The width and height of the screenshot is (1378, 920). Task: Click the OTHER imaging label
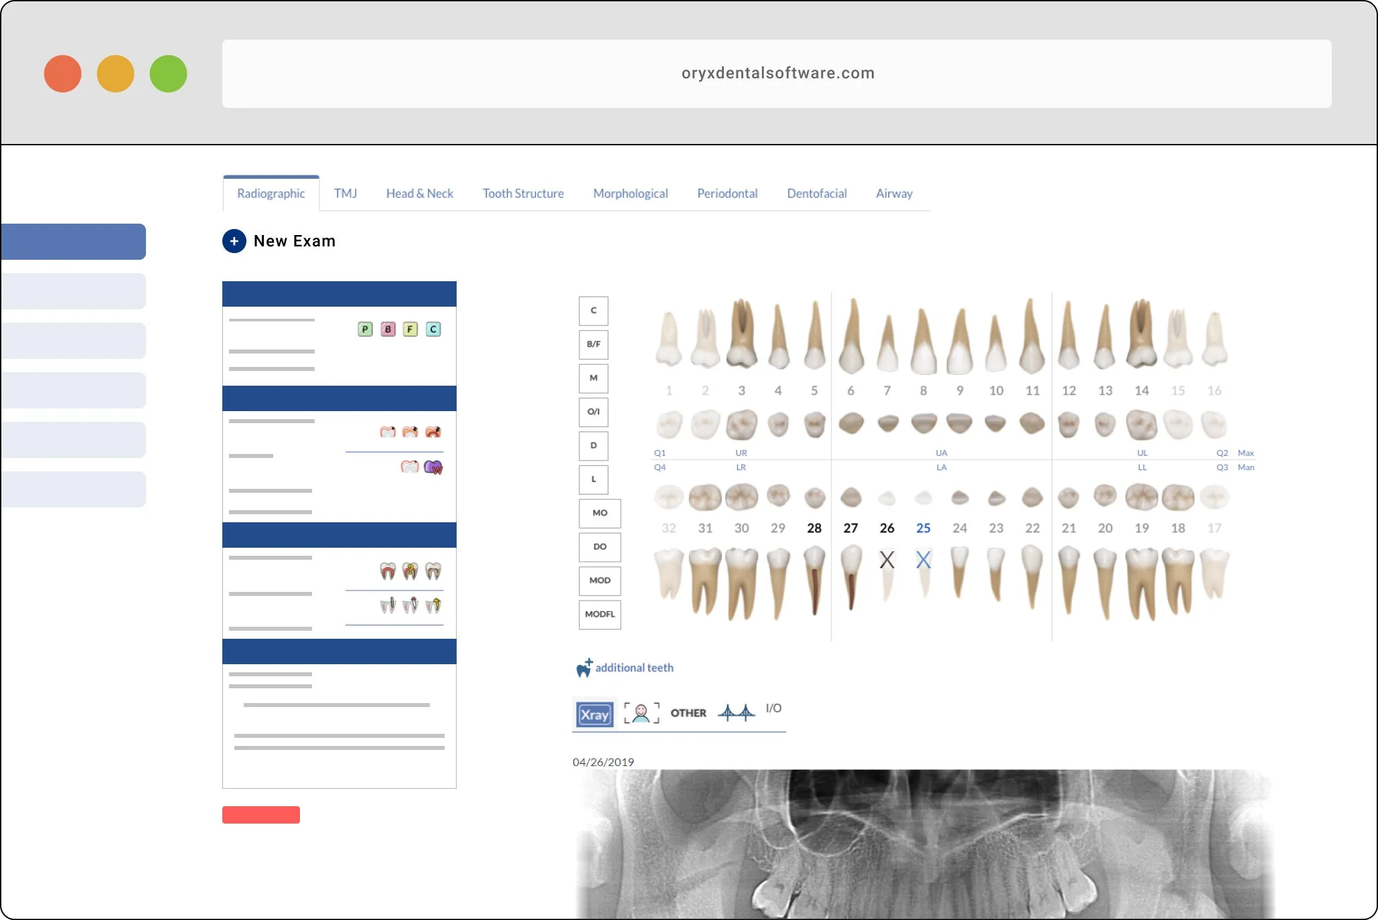(x=688, y=712)
